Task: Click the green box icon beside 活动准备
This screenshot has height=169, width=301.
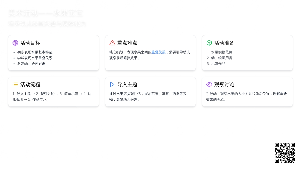Action: 209,43
